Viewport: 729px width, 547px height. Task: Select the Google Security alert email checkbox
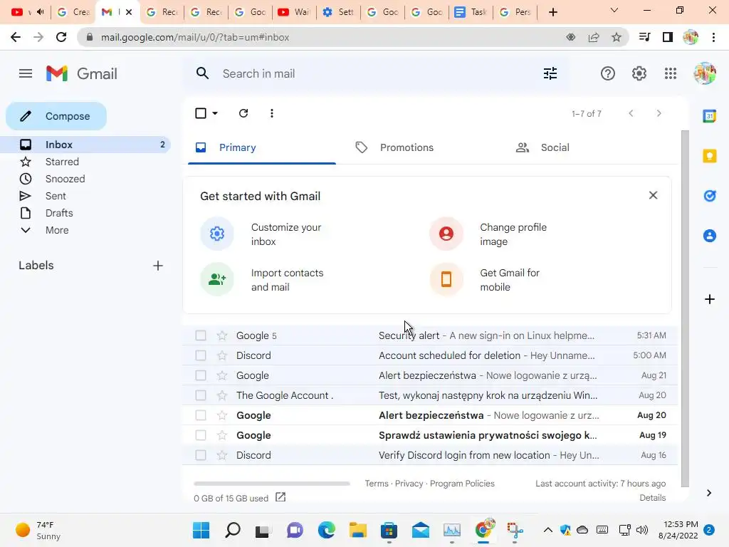tap(200, 335)
